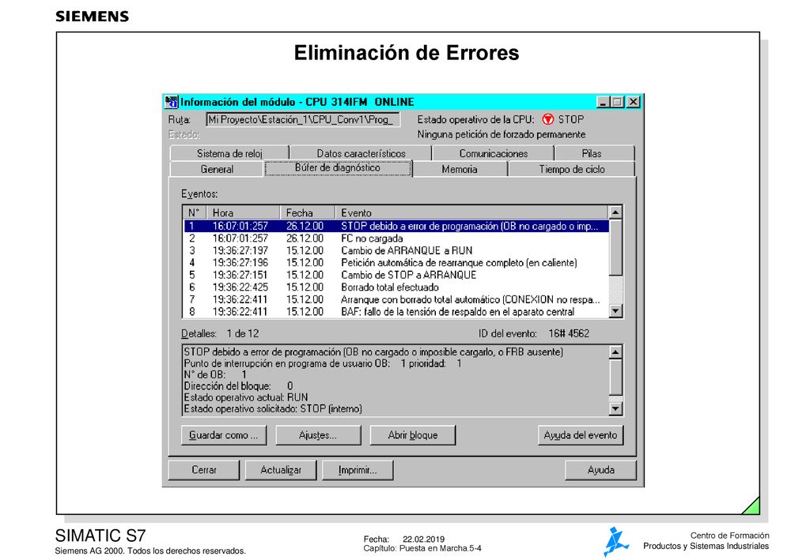Screen dimensions: 810x560
Task: Click details line Estado operativo solicitado: STOP
Action: [x=273, y=409]
